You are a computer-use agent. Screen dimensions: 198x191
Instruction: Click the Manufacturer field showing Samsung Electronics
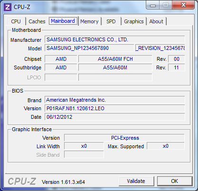(x=115, y=39)
